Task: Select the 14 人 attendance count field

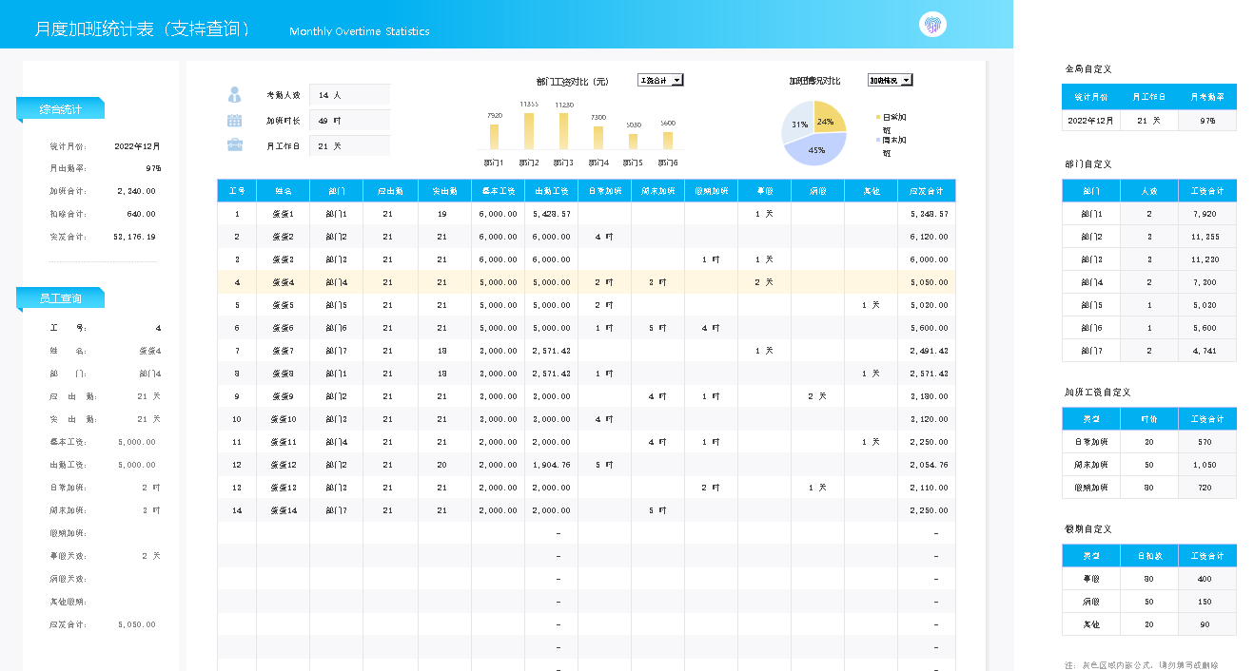Action: coord(349,95)
